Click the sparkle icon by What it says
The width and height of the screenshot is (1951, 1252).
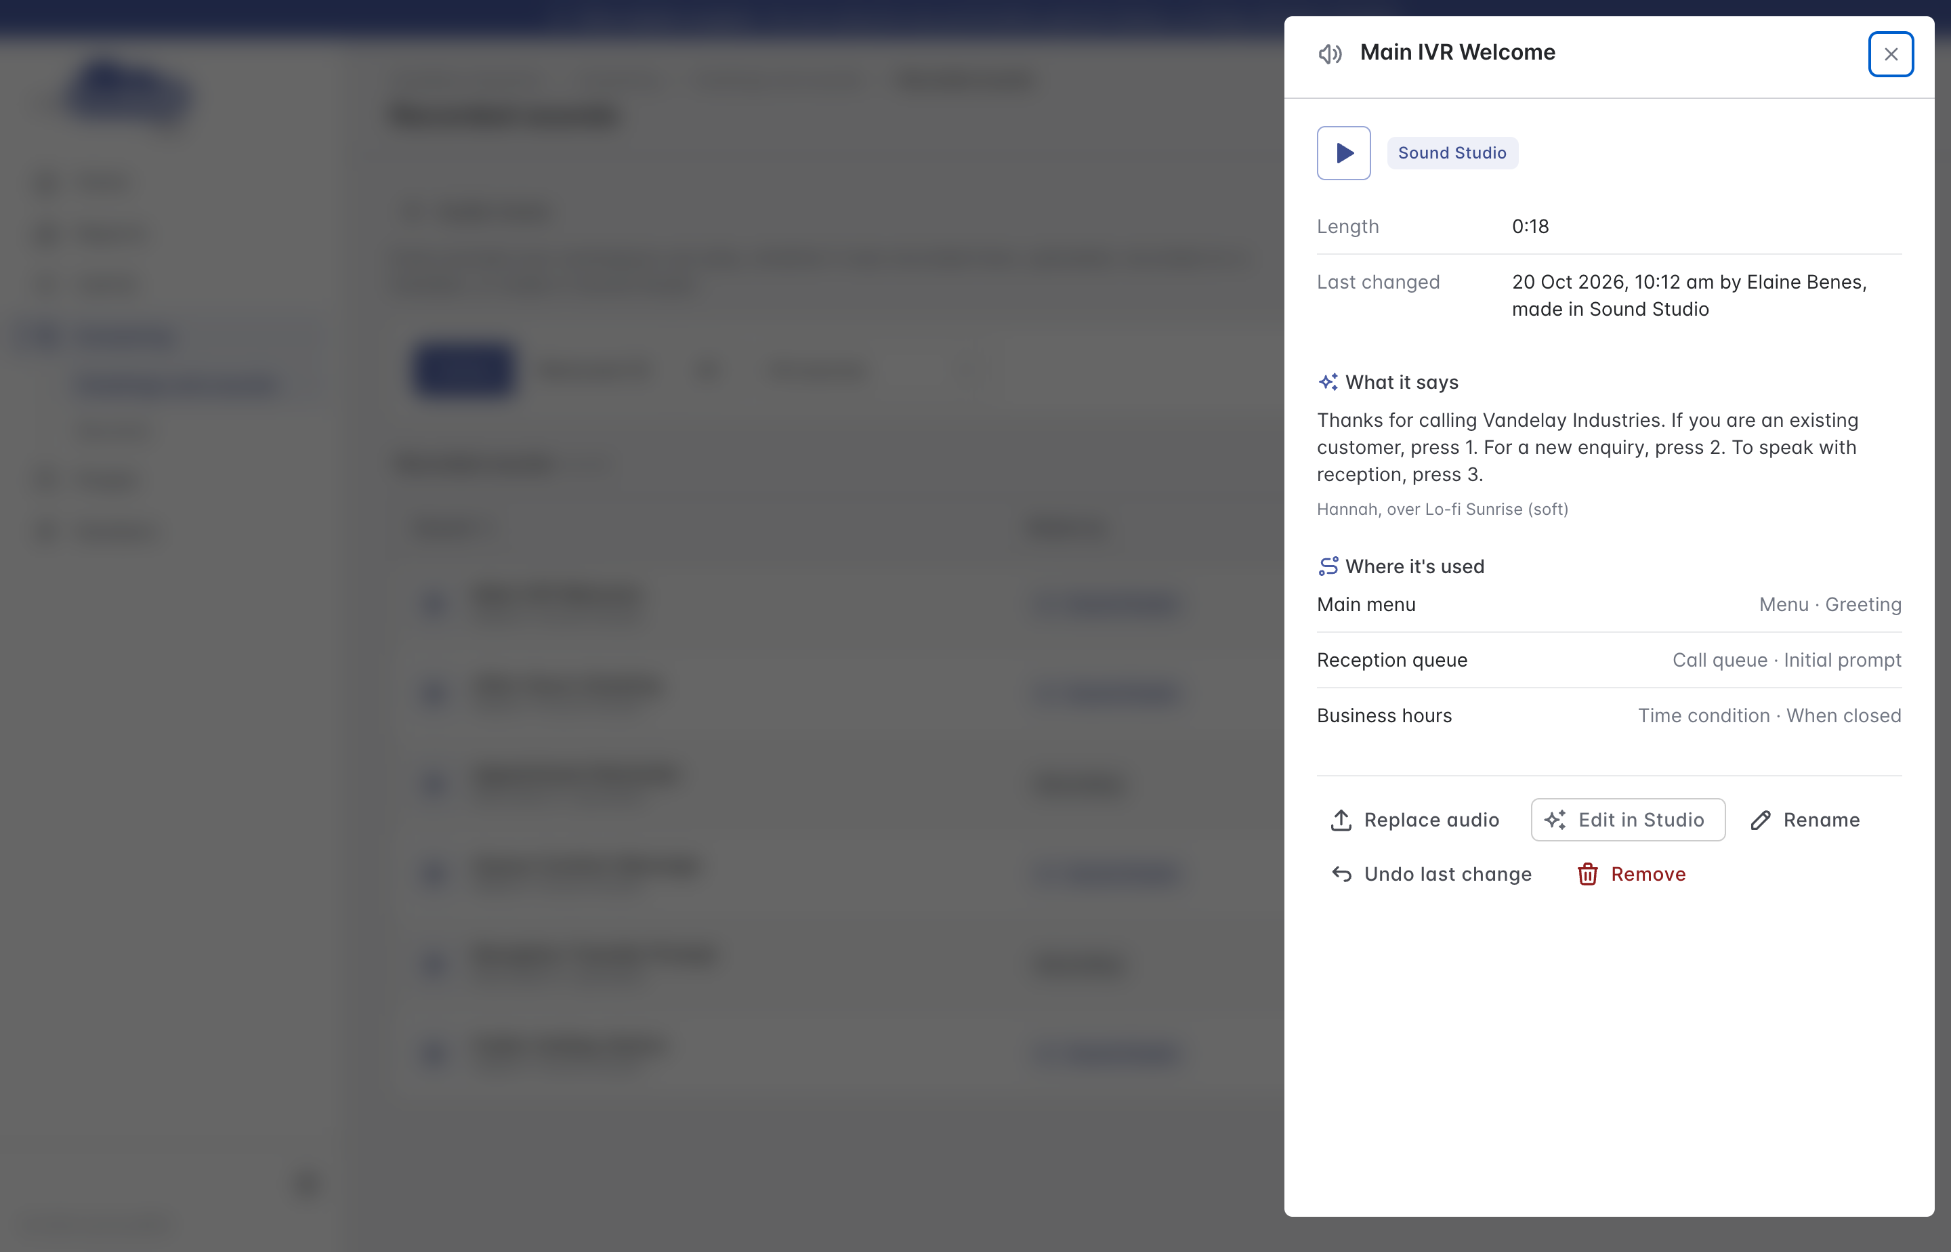[x=1328, y=382]
